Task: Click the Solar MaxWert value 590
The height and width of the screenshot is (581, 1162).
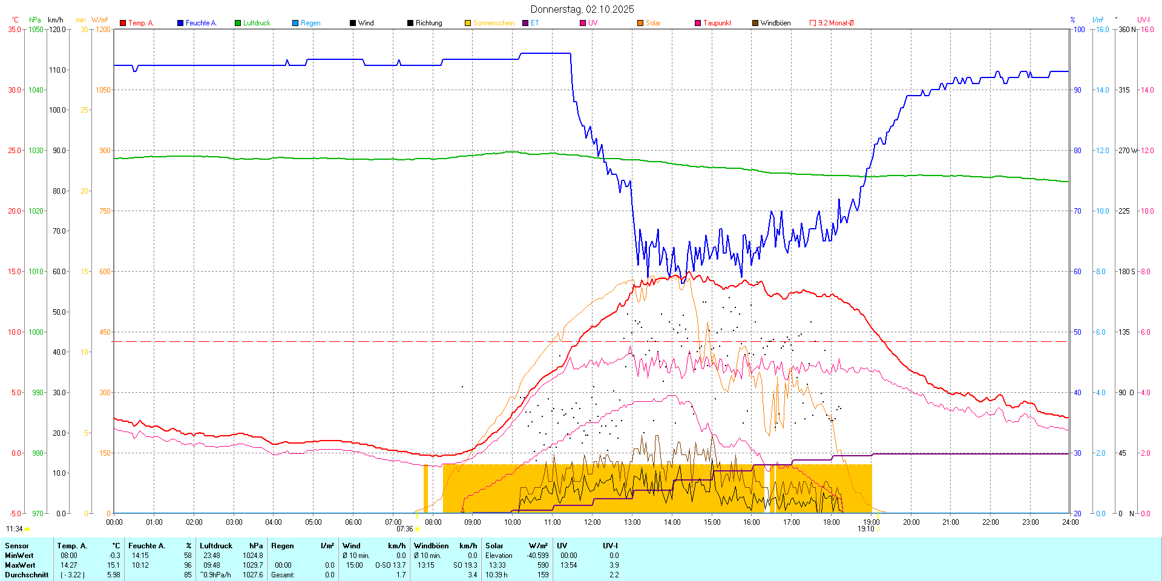Action: tap(543, 565)
